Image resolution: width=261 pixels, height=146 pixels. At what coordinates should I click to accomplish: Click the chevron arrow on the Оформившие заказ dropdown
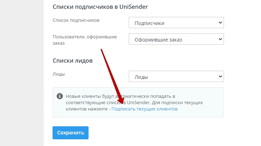point(220,39)
